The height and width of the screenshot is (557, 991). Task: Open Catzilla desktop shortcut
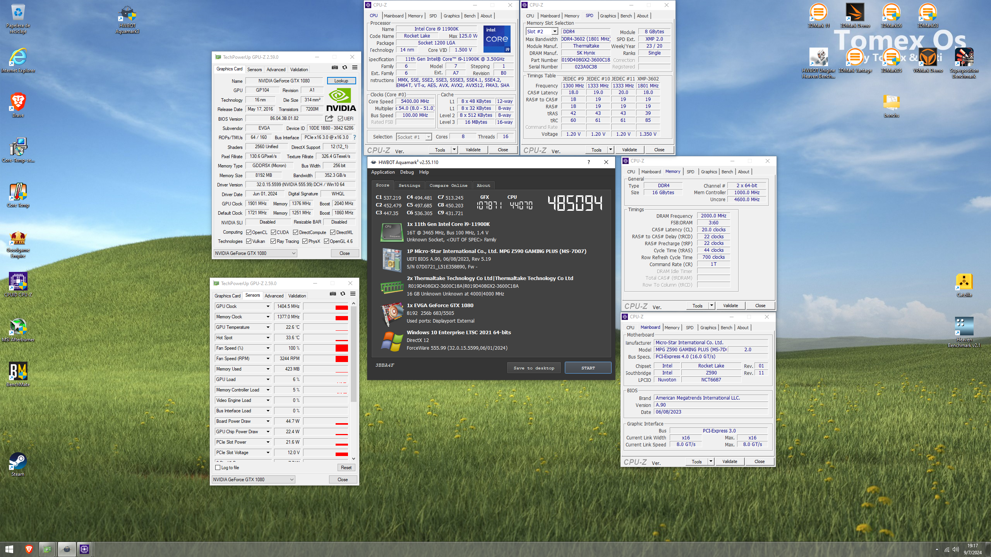pos(964,285)
